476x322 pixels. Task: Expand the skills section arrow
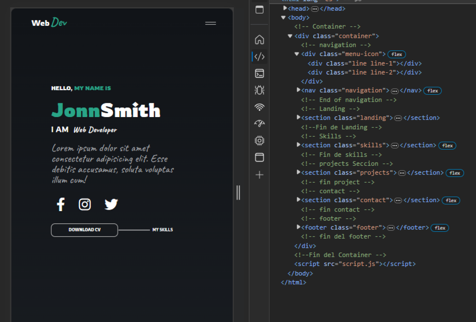coord(299,145)
